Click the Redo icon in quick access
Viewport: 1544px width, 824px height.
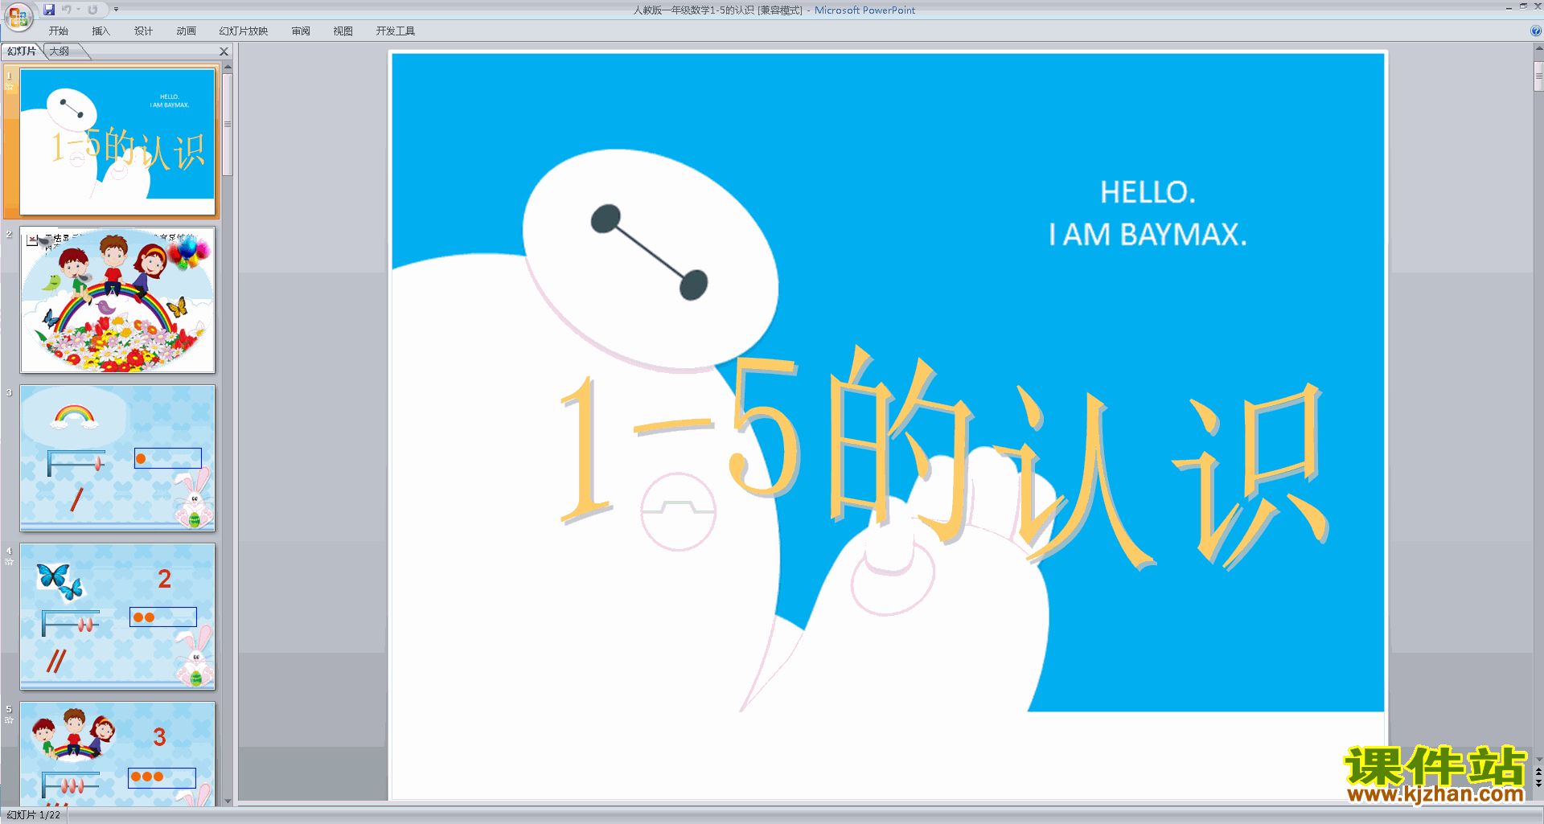coord(92,10)
